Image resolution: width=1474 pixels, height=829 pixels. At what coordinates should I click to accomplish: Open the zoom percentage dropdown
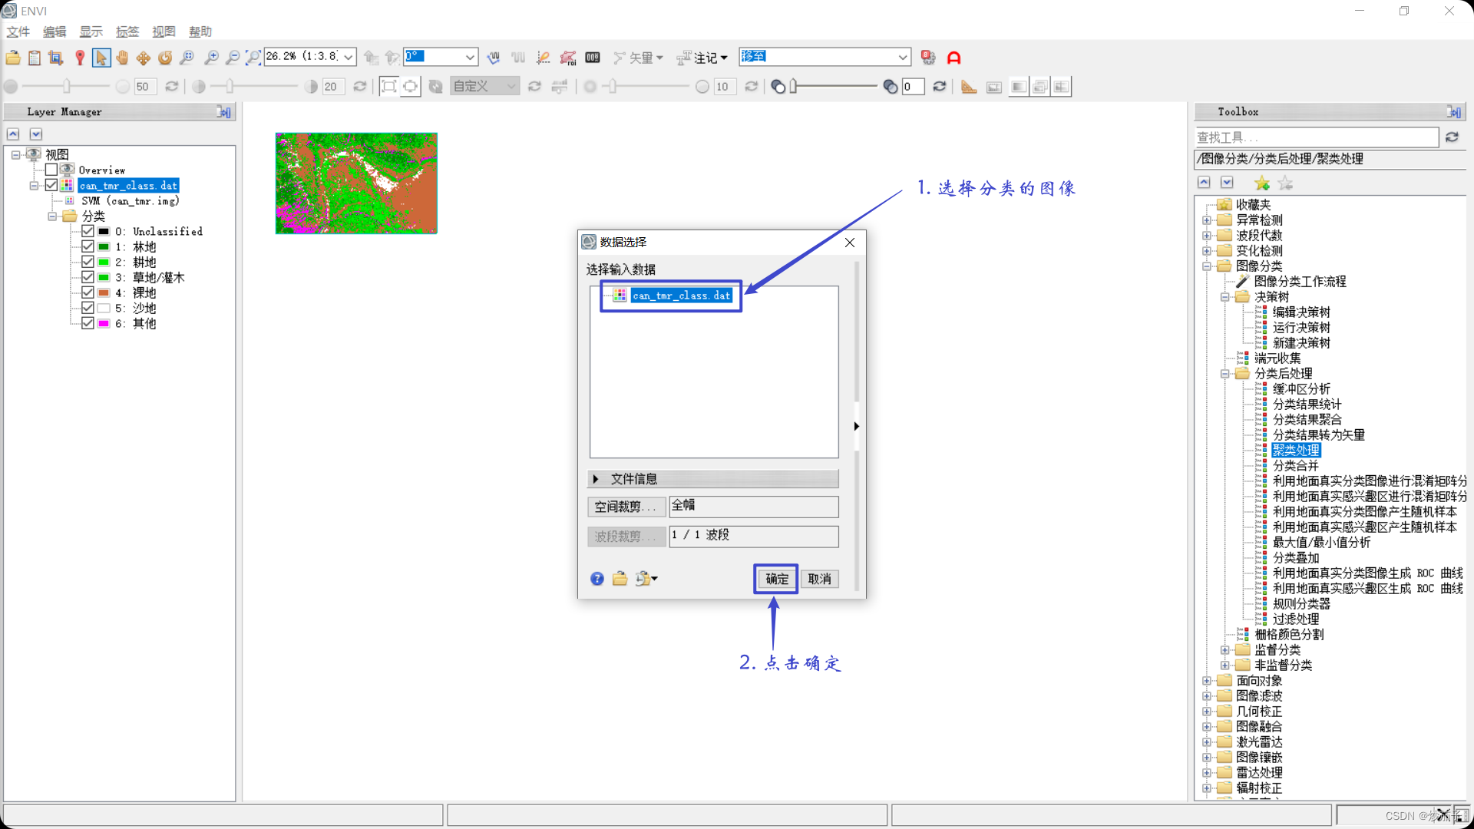pos(349,58)
